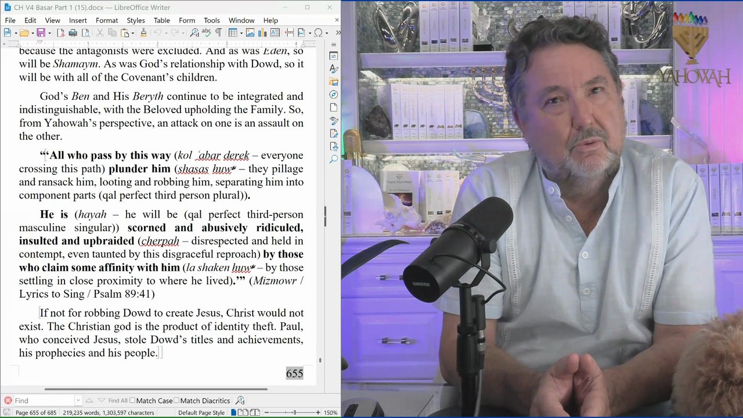
Task: Show more toolbar items chevron
Action: (x=338, y=33)
